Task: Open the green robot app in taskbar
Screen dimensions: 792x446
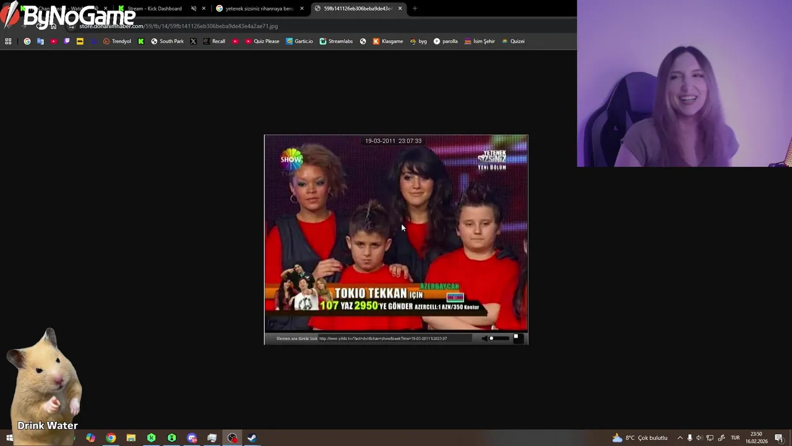Action: pyautogui.click(x=172, y=438)
